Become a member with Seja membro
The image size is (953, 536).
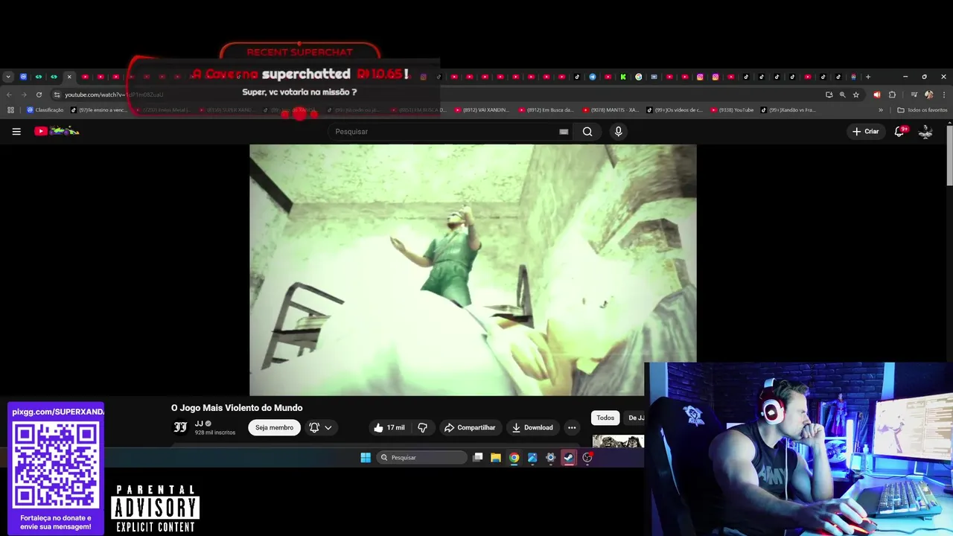274,427
